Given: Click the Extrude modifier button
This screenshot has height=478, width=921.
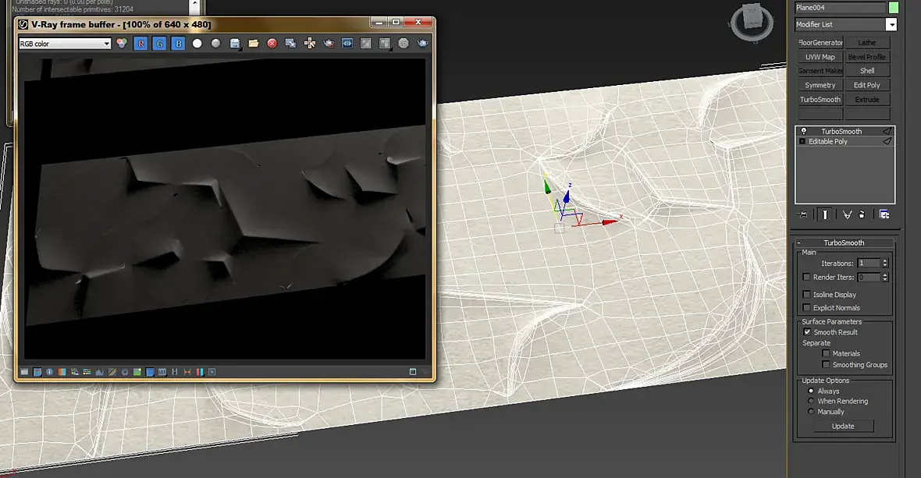Looking at the screenshot, I should point(867,100).
